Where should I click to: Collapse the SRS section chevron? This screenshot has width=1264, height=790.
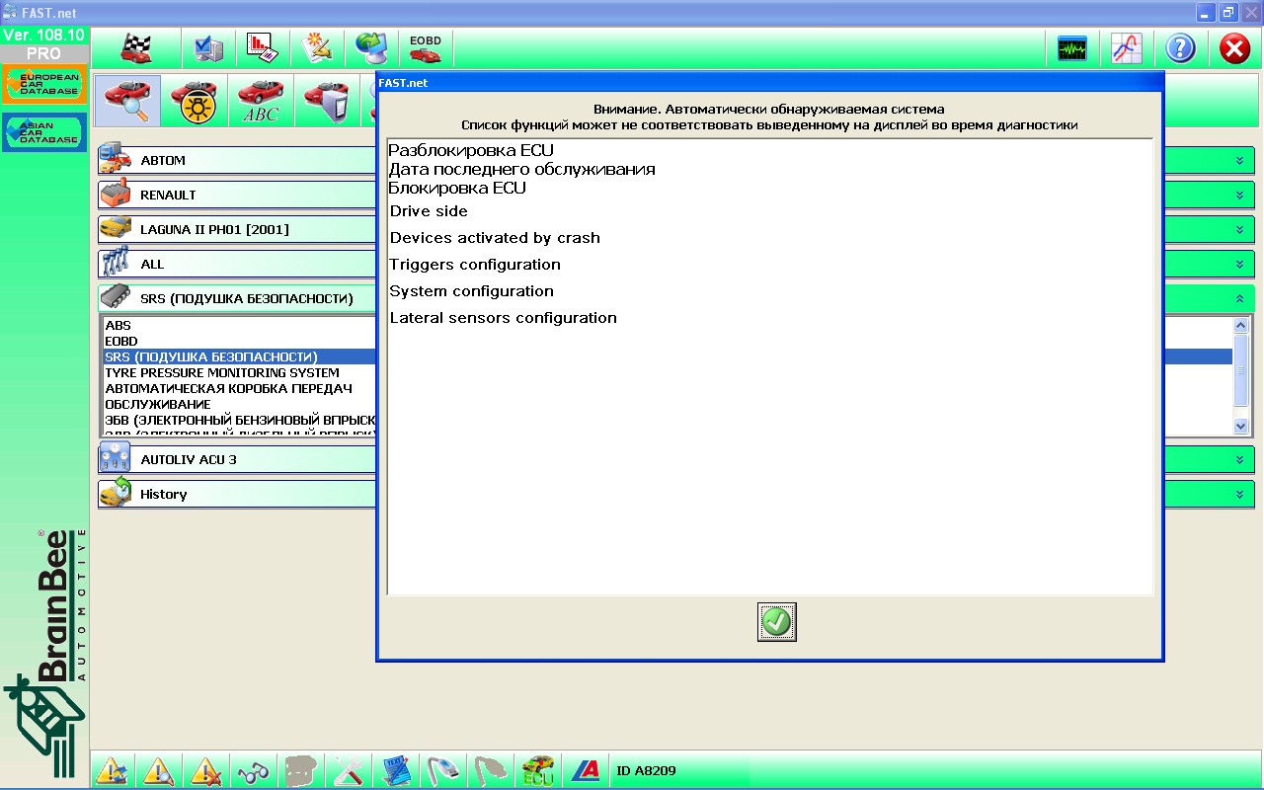[1238, 298]
